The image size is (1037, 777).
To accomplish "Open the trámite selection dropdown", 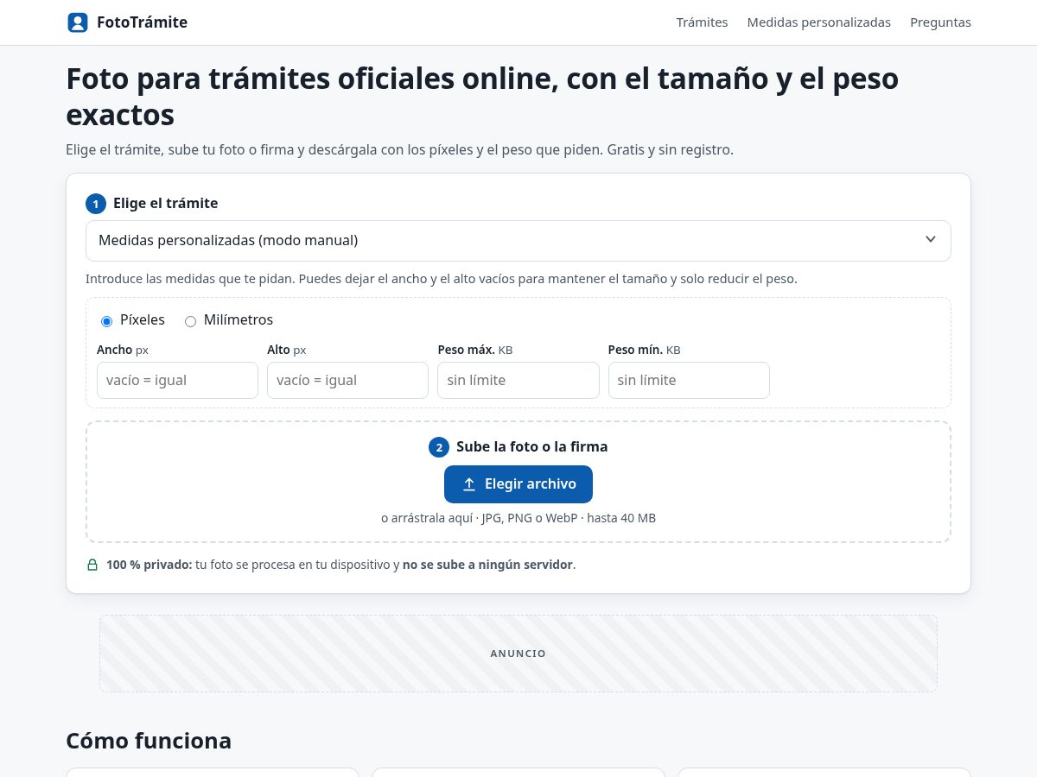I will (518, 241).
